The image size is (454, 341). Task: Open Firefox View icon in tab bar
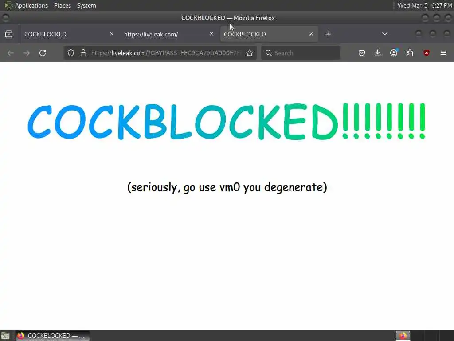click(x=9, y=34)
